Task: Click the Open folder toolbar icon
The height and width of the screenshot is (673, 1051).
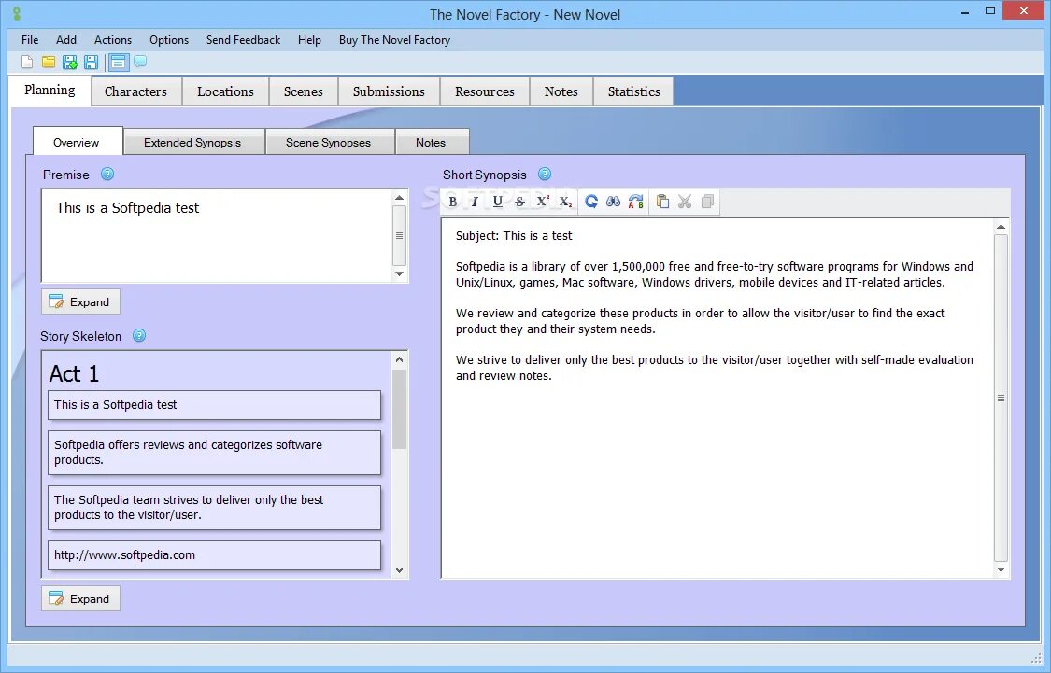Action: 49,63
